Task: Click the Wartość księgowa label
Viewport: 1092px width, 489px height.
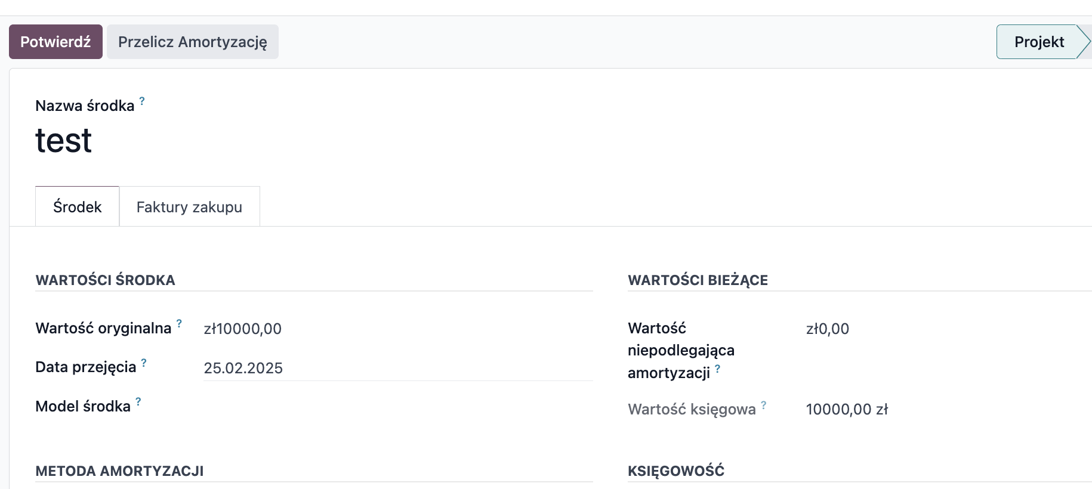Action: tap(692, 409)
